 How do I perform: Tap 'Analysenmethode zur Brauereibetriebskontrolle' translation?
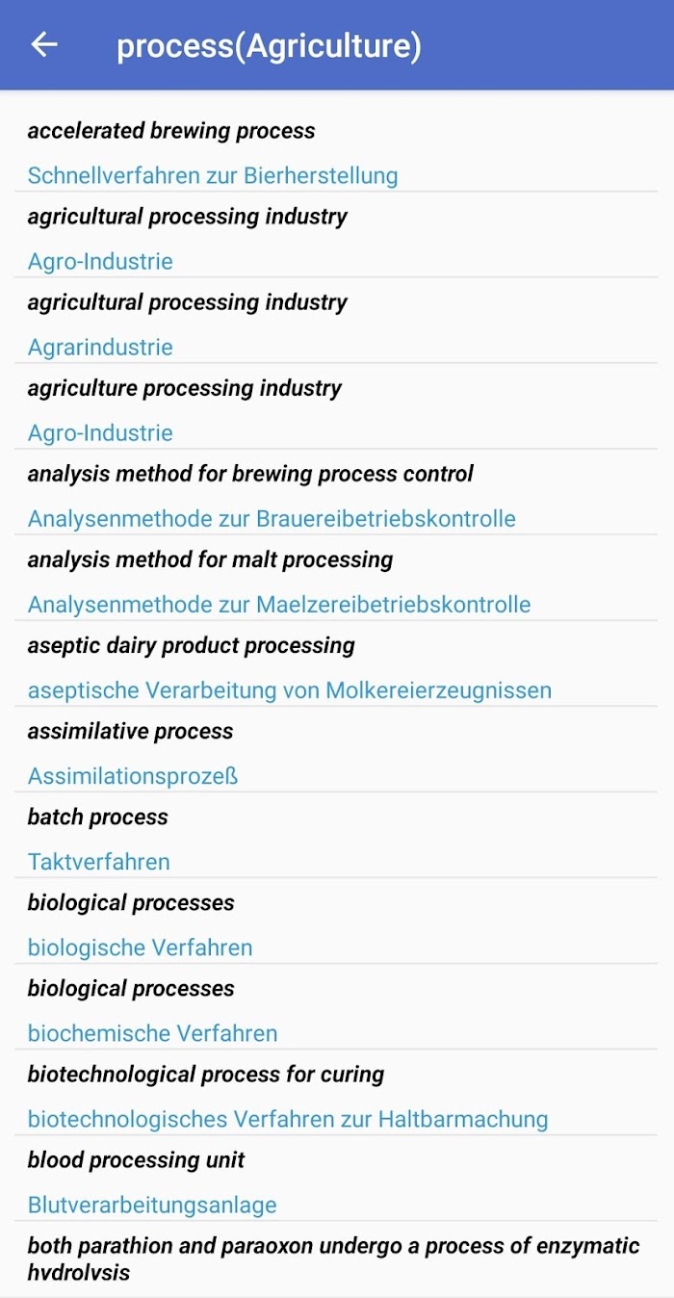click(x=272, y=519)
